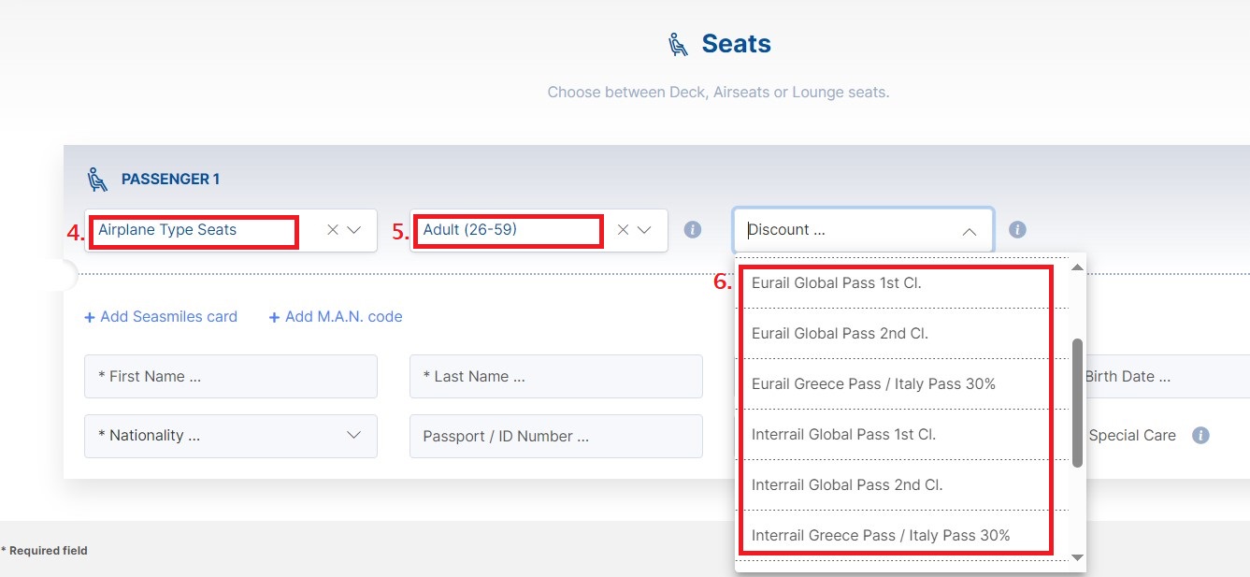Clear the Airplane Type Seats selection
Viewport: 1250px width, 577px height.
pyautogui.click(x=333, y=230)
